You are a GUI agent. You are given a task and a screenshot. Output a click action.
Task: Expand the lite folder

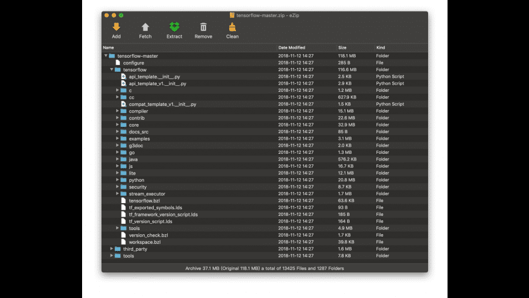click(x=117, y=173)
